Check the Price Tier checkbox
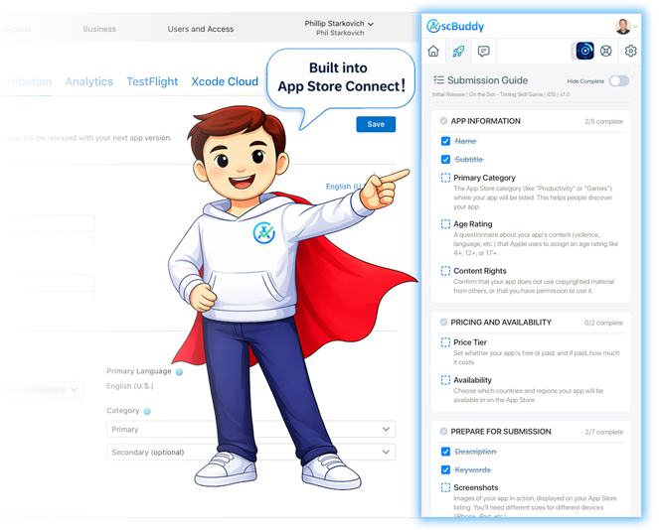 click(x=445, y=342)
